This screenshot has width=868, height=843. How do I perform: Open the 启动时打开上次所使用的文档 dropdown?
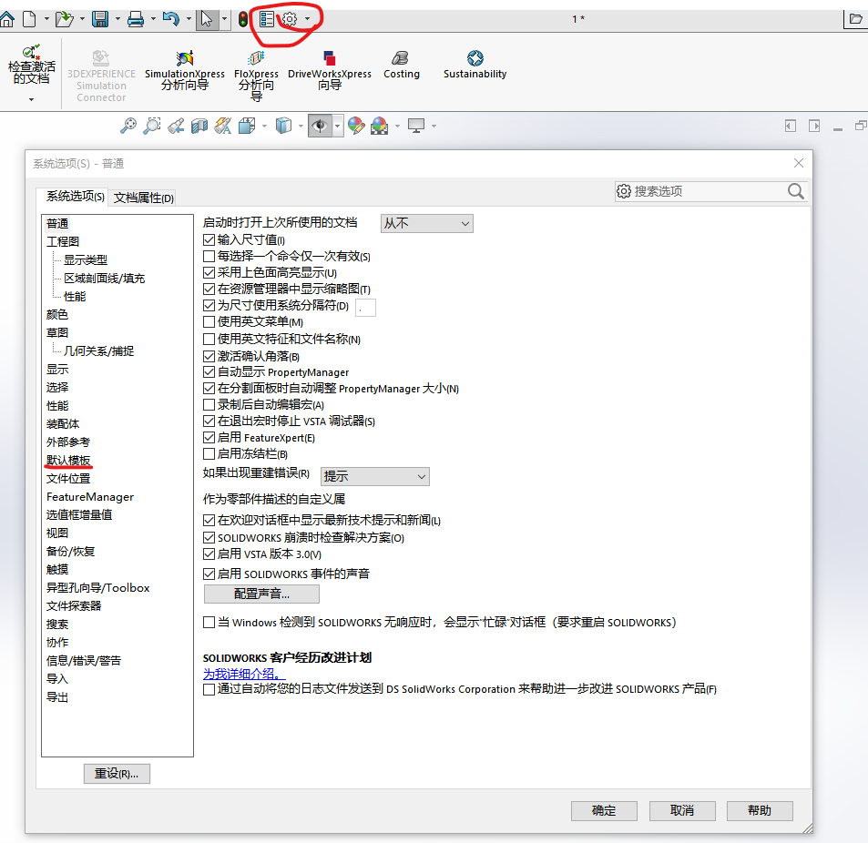tap(426, 223)
